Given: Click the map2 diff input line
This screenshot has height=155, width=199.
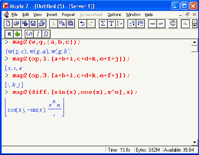Looking at the screenshot, I should (x=75, y=92).
